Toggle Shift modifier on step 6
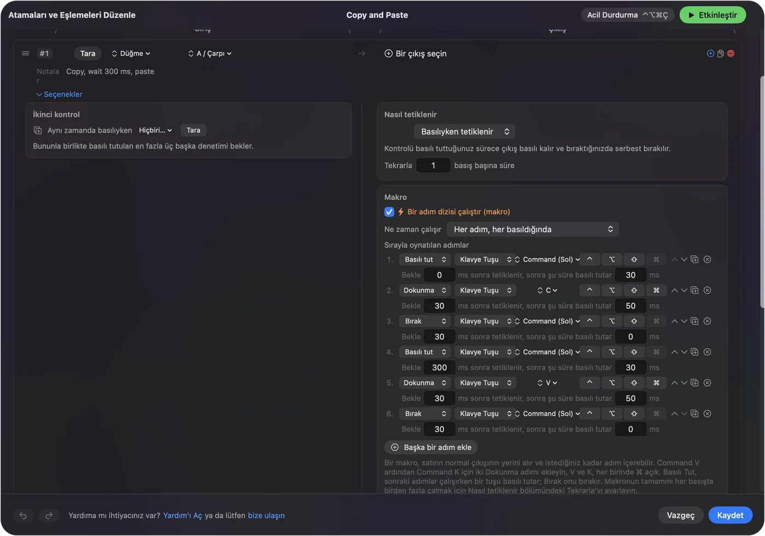 pos(634,414)
